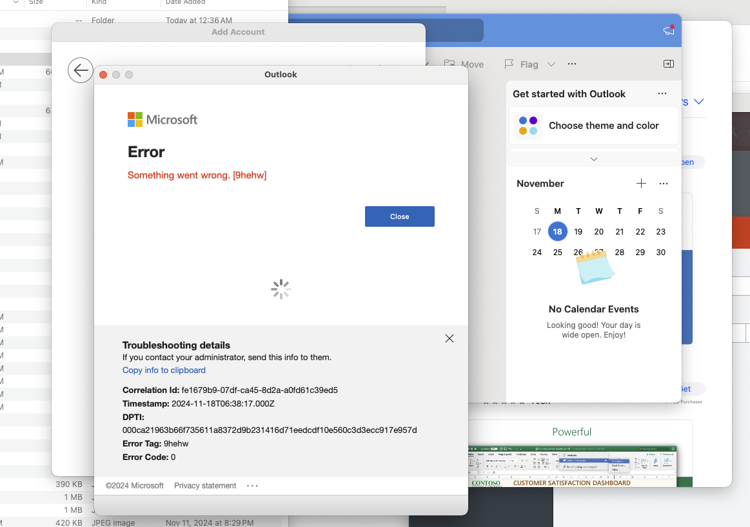Click the Timestamp value in troubleshooting details
The width and height of the screenshot is (750, 527).
pos(223,404)
